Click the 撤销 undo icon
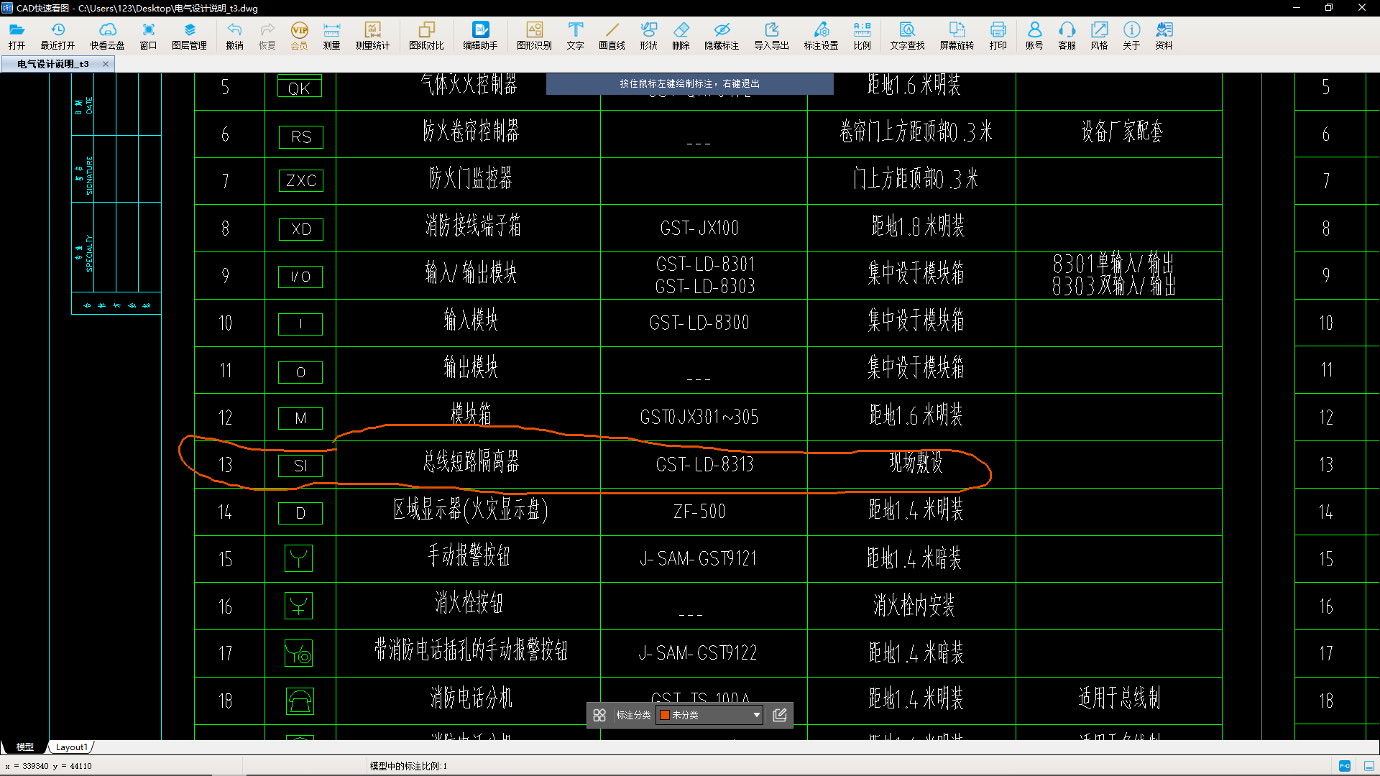This screenshot has height=776, width=1380. tap(234, 35)
